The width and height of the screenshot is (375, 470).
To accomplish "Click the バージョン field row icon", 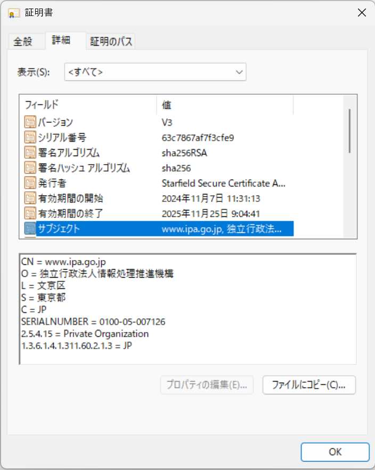I will pos(30,123).
